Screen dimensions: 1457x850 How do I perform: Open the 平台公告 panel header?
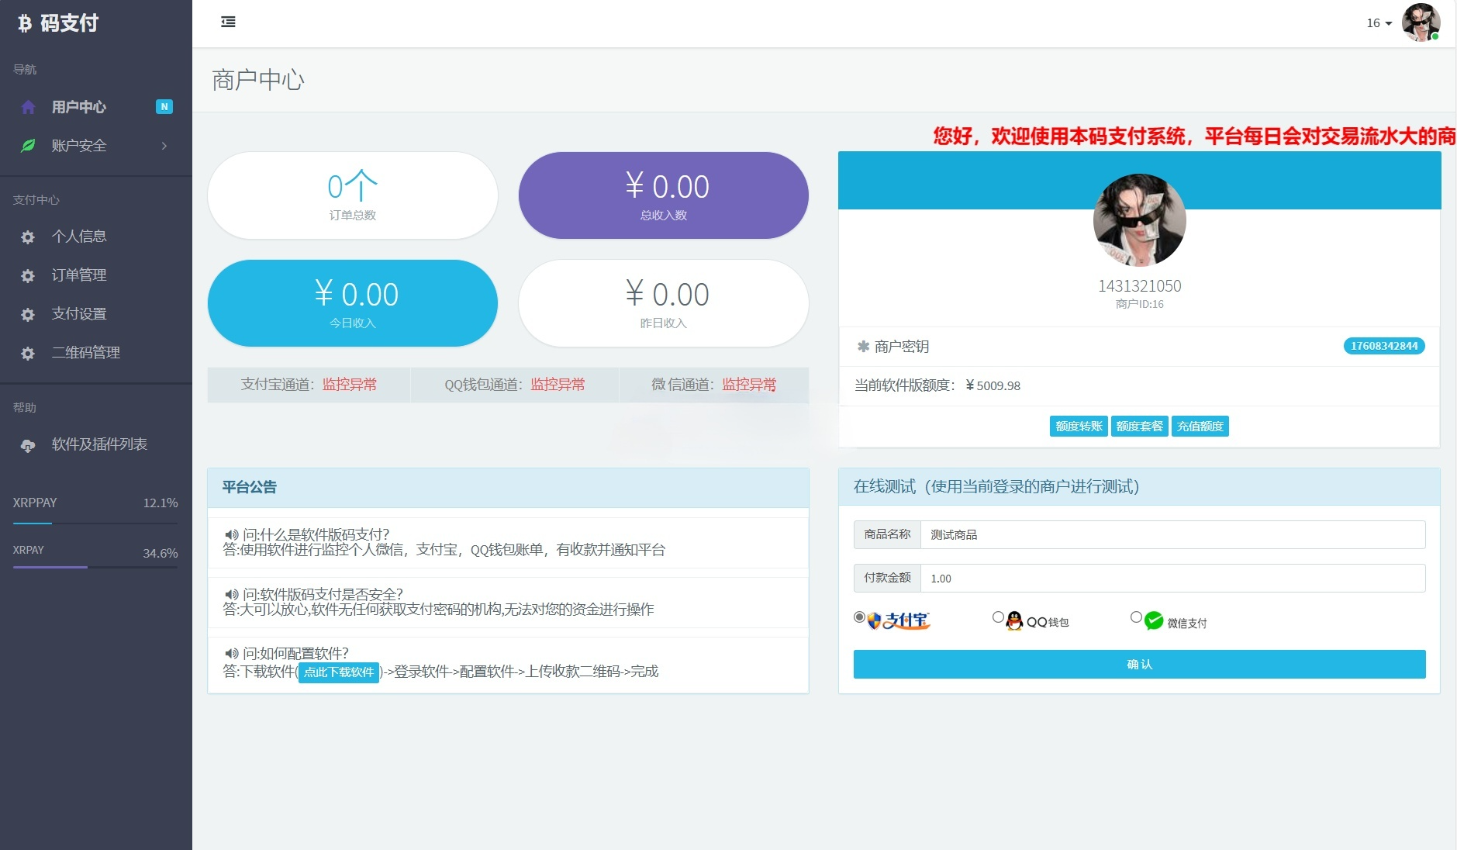click(250, 487)
